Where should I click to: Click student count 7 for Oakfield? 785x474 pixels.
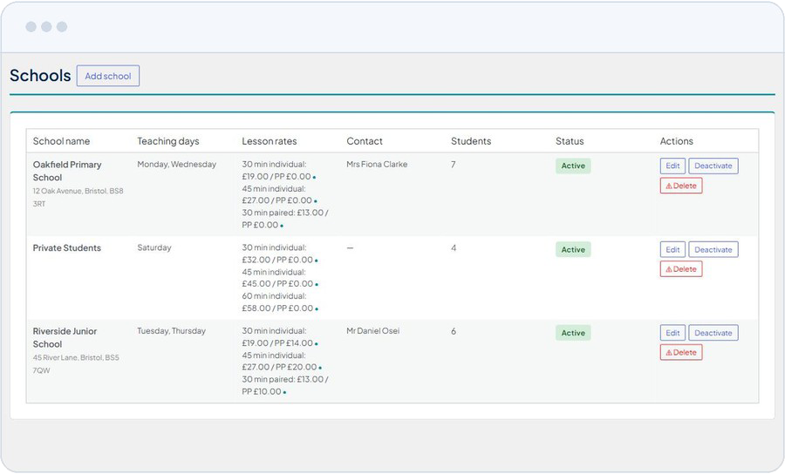[x=453, y=165]
